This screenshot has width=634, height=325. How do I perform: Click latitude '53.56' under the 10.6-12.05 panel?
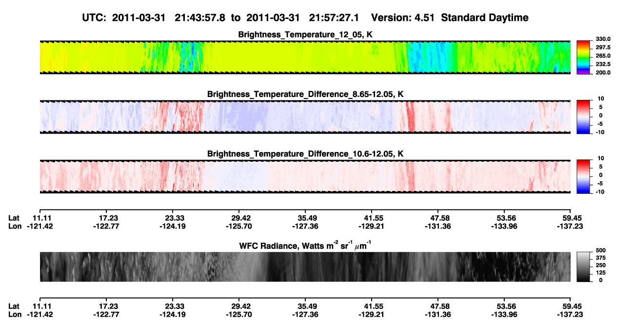click(x=505, y=218)
